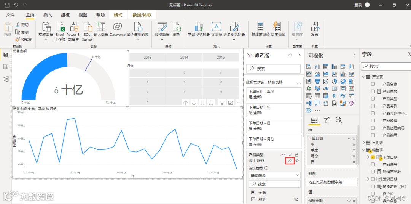Click the search box in 字段 pane
The height and width of the screenshot is (204, 411).
pos(386,66)
